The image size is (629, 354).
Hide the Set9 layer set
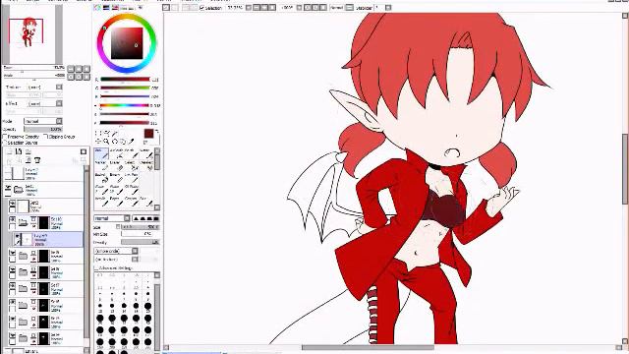pos(13,254)
